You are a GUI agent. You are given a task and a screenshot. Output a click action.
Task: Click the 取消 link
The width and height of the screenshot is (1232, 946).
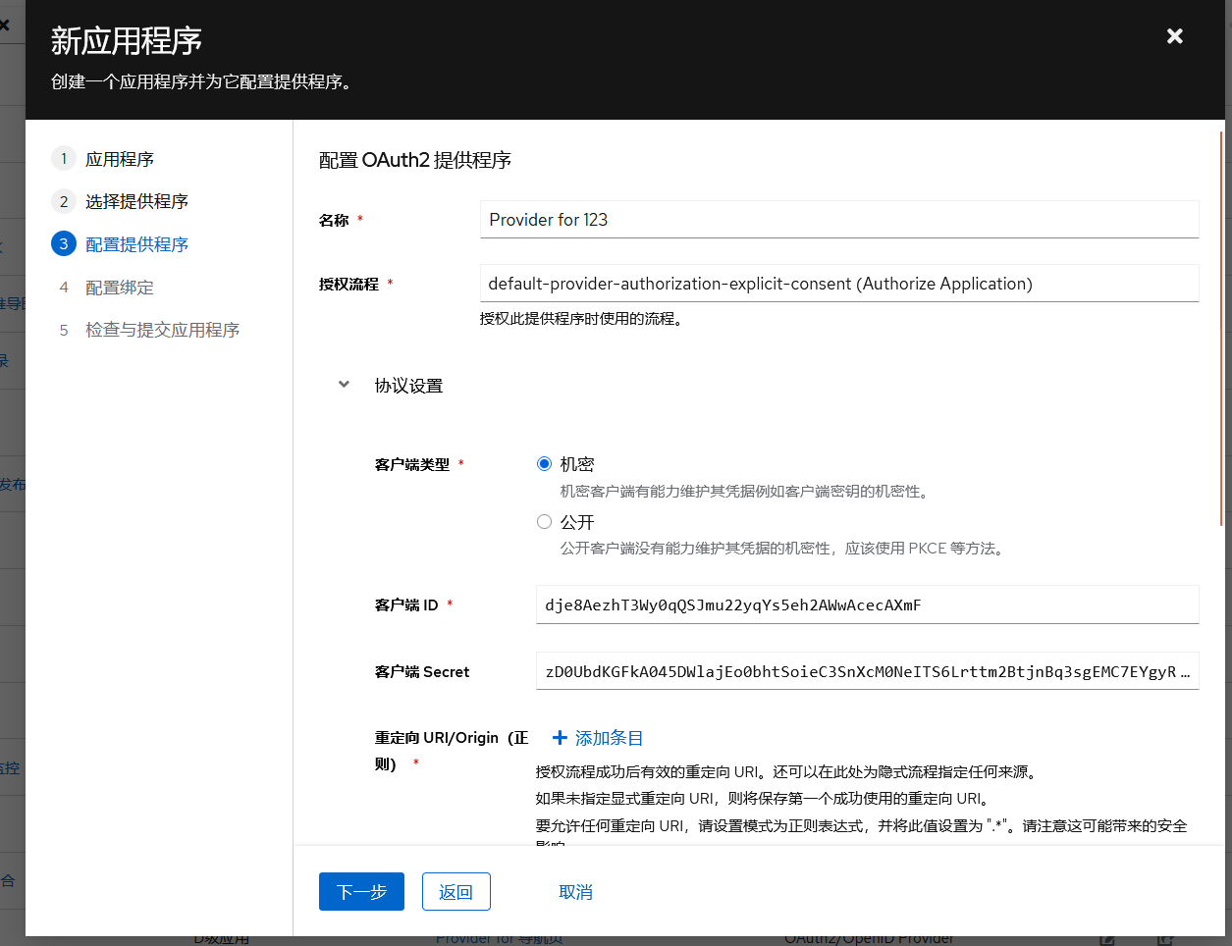point(575,892)
